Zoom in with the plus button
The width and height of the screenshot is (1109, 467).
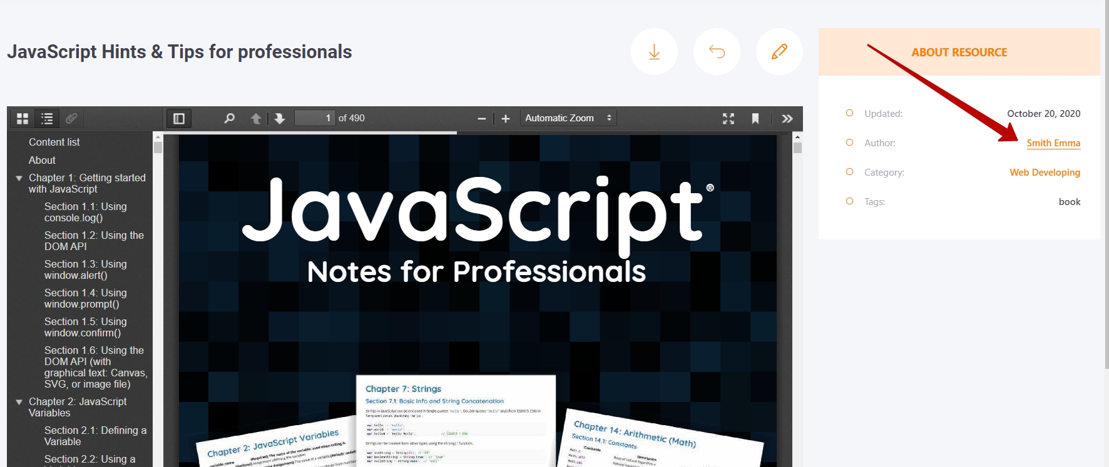pos(506,118)
